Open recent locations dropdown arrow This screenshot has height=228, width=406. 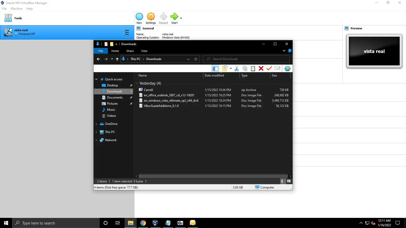pyautogui.click(x=112, y=59)
